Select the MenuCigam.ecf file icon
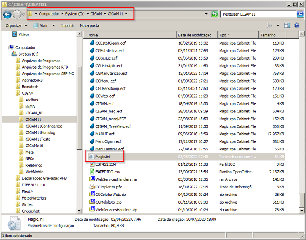306x240 pixels. coord(92,141)
